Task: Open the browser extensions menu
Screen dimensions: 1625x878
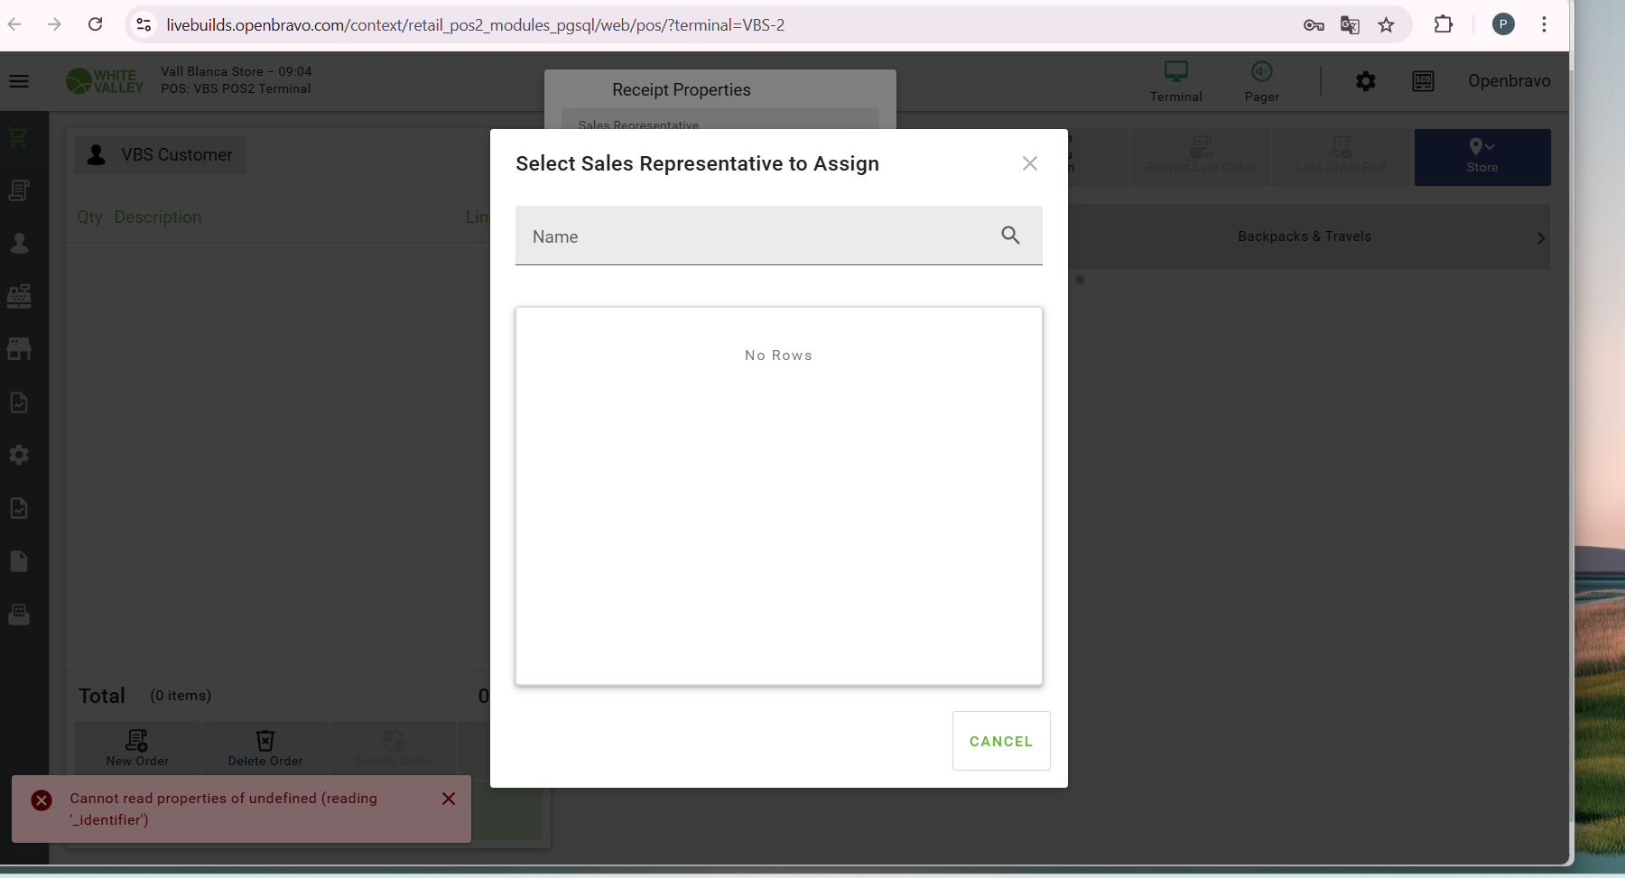Action: (1444, 24)
